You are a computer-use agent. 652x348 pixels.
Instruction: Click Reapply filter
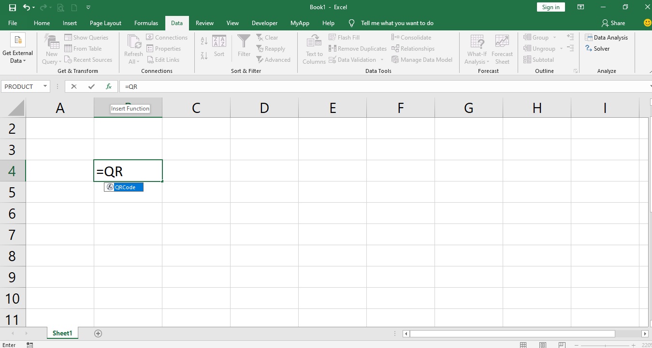(271, 48)
